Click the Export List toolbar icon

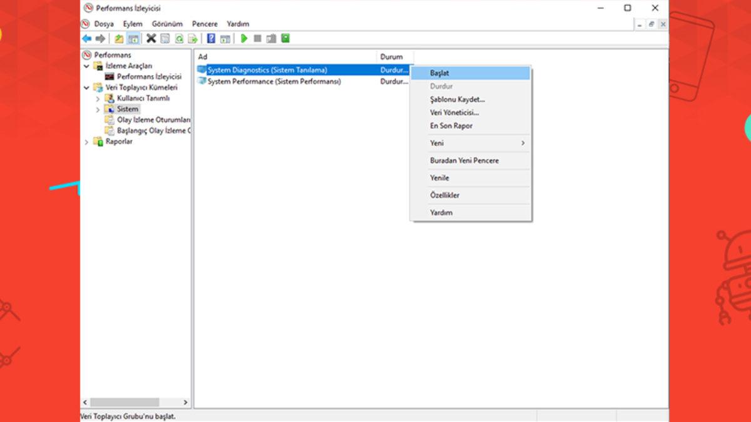192,38
